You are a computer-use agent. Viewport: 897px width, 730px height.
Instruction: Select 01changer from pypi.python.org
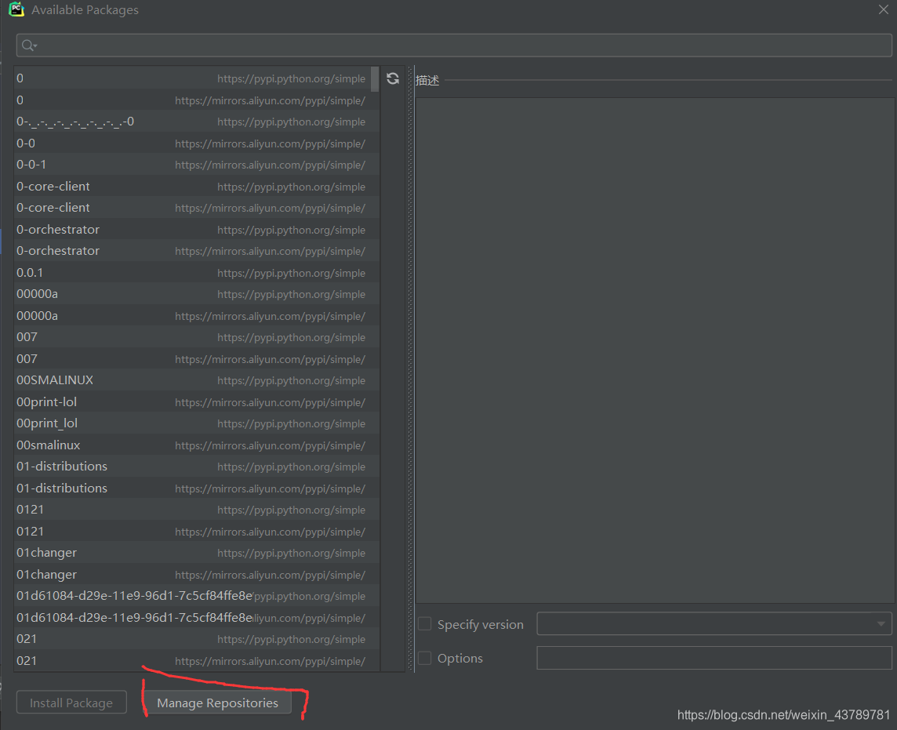pos(197,553)
